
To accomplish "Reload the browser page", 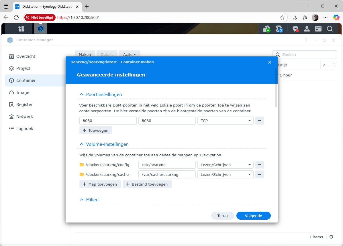I will coord(16,17).
